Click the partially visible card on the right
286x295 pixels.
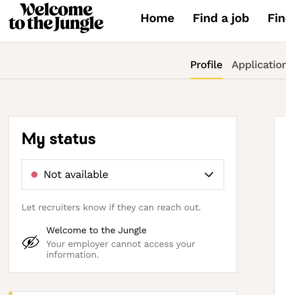pos(280,206)
